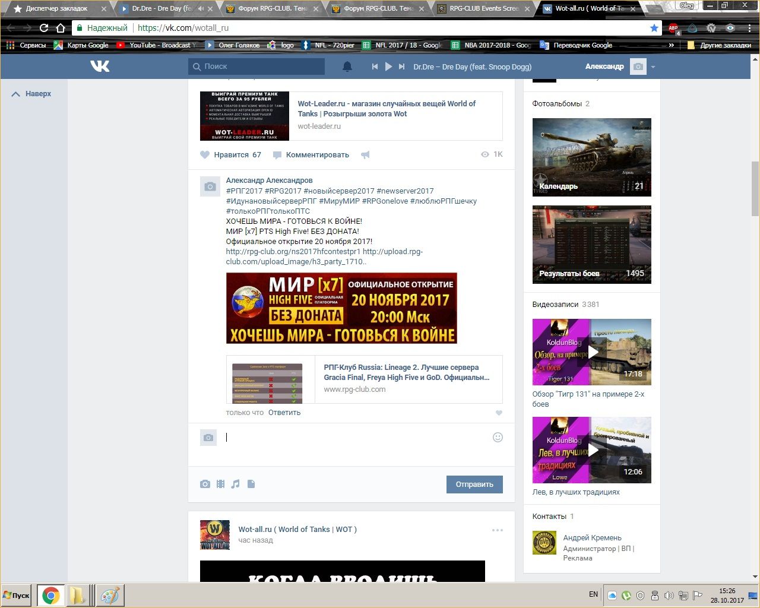Open Chrome from the taskbar
Screen dimensions: 760x608
pyautogui.click(x=51, y=596)
